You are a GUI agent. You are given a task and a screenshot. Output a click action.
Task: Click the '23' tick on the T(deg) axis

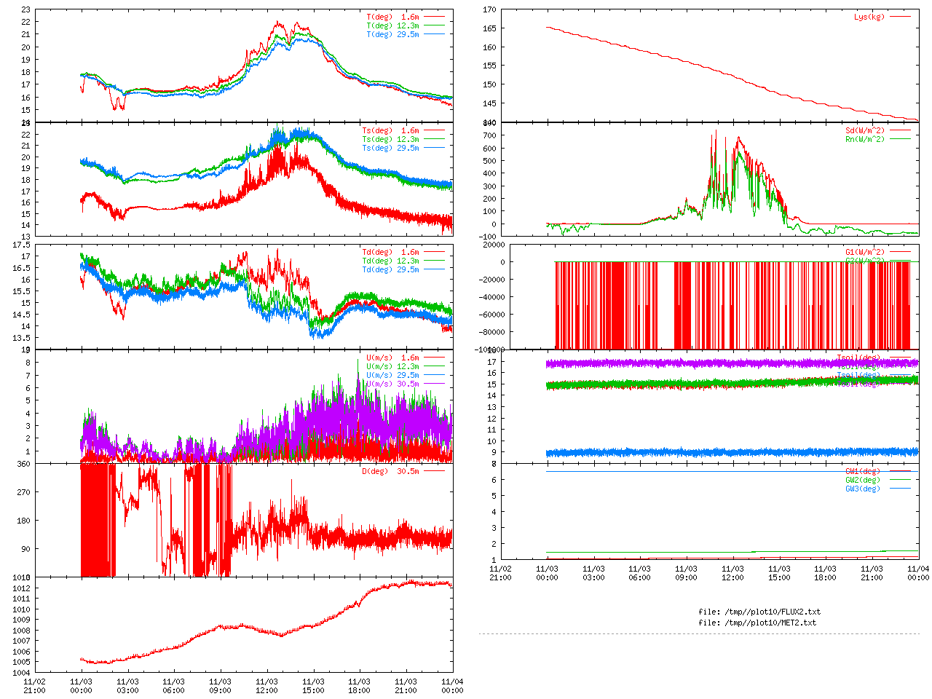(x=26, y=10)
